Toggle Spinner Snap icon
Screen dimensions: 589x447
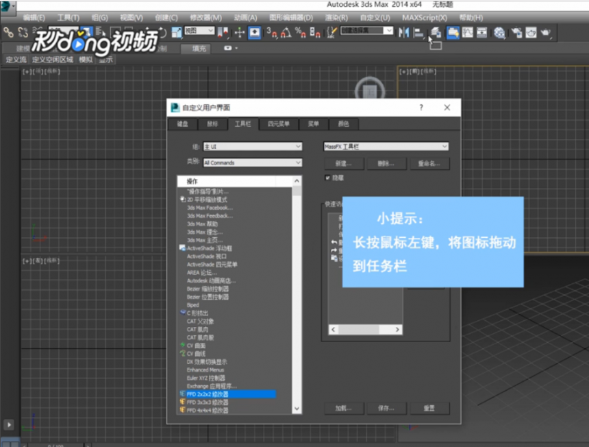[315, 33]
